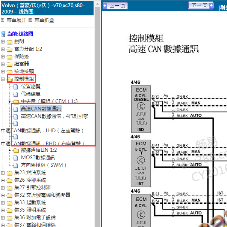Click the 保險絲 folder icon

pyautogui.click(x=9, y=57)
